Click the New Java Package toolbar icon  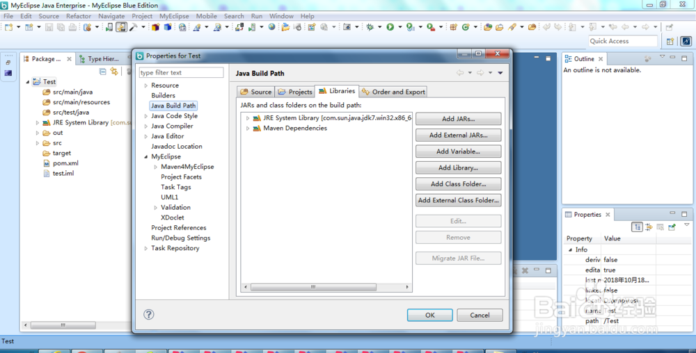click(453, 27)
